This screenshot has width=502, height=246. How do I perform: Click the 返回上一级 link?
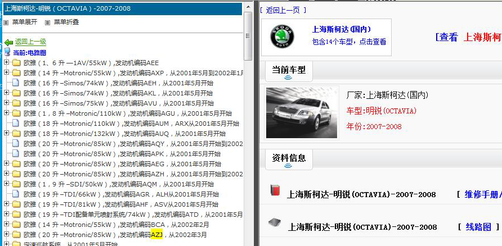pyautogui.click(x=31, y=42)
